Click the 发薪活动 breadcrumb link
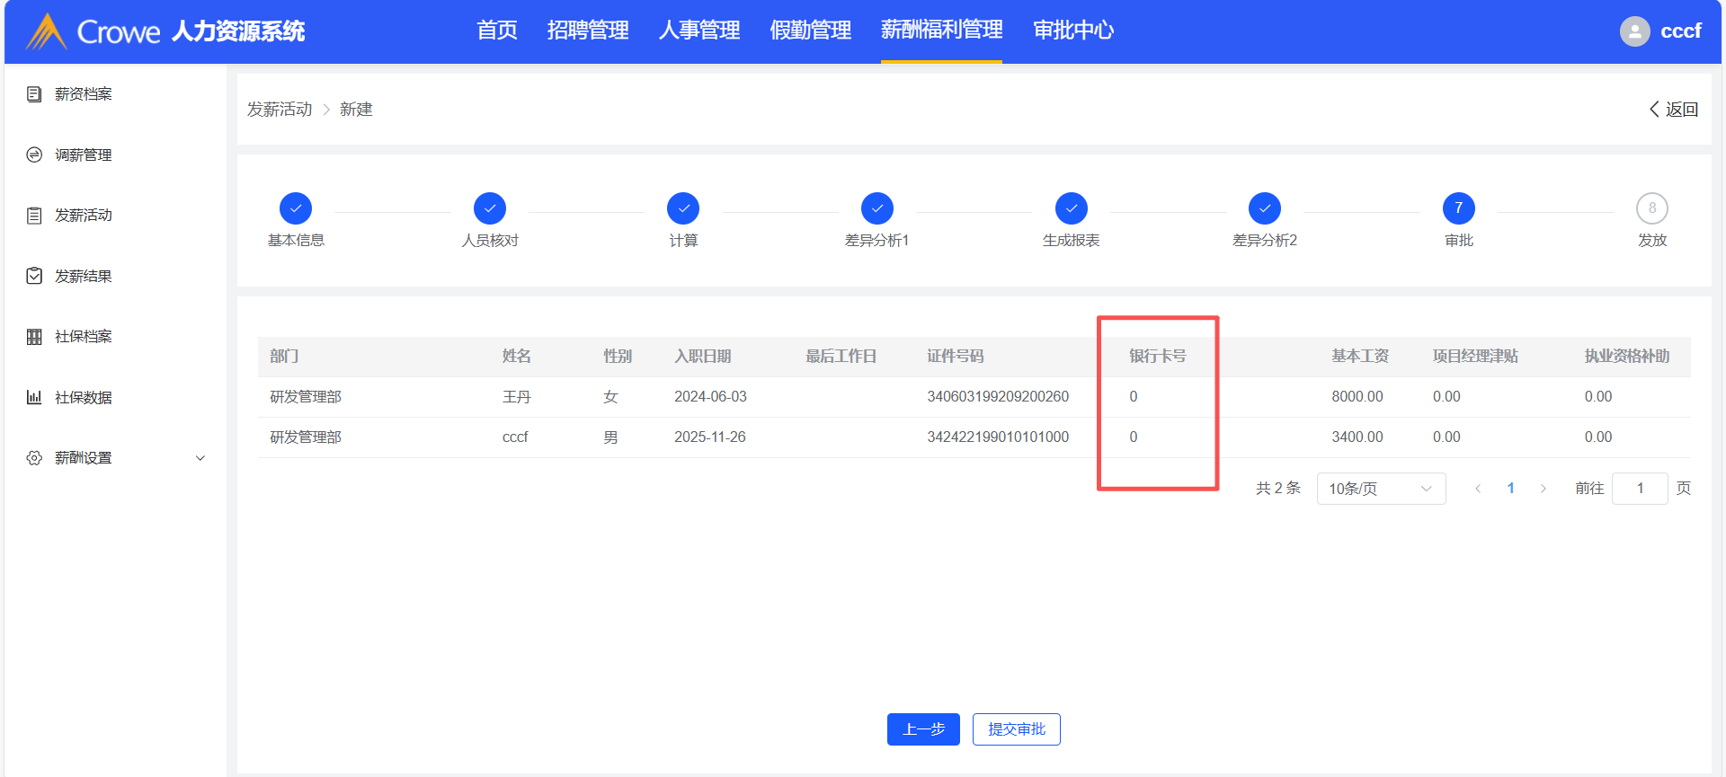This screenshot has width=1726, height=777. click(280, 110)
